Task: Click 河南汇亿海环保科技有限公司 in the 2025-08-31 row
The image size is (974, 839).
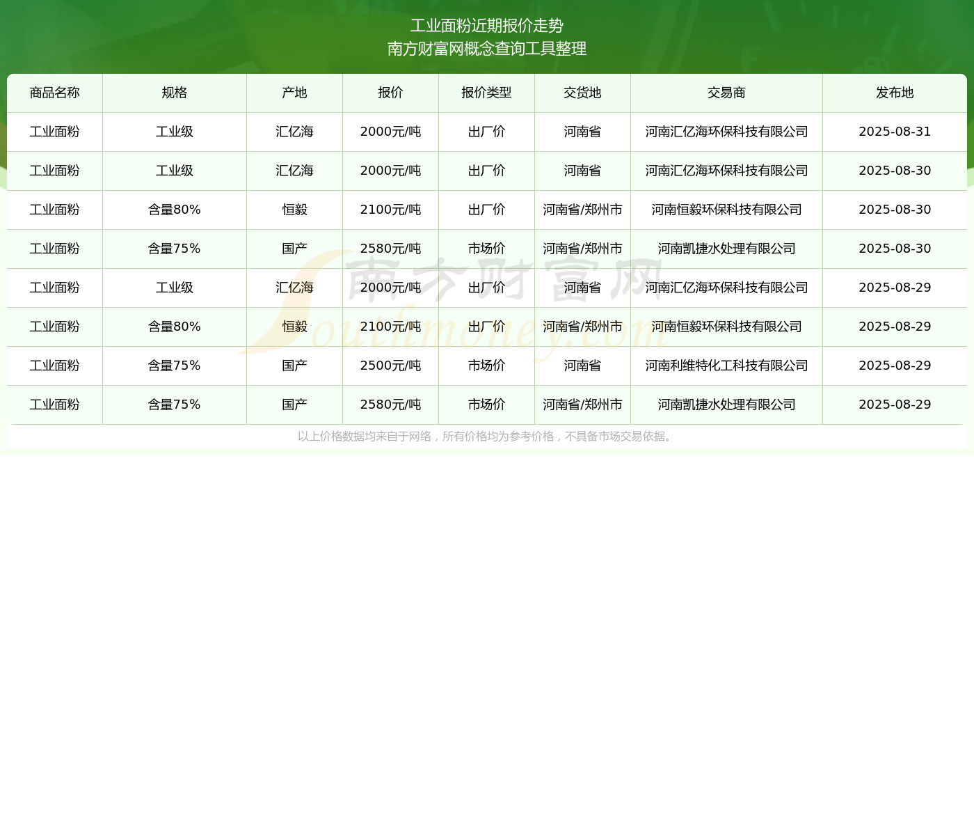Action: pos(727,132)
